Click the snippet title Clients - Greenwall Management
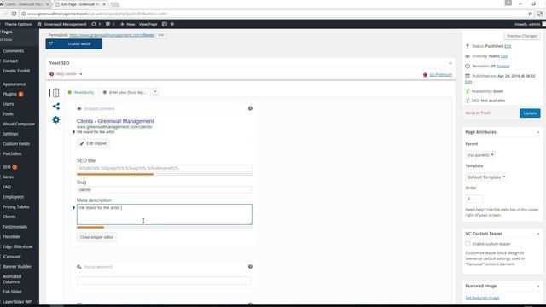Screen dimensions: 546x307 115,121
